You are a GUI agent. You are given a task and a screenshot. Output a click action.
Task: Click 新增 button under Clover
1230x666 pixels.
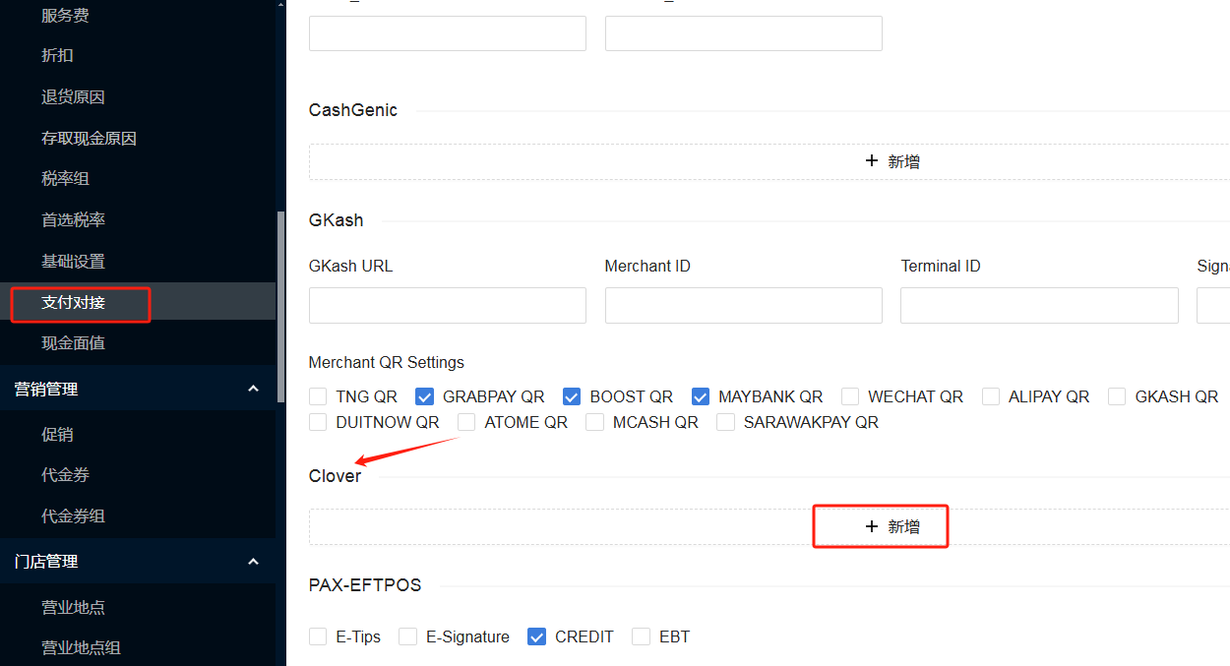tap(892, 526)
